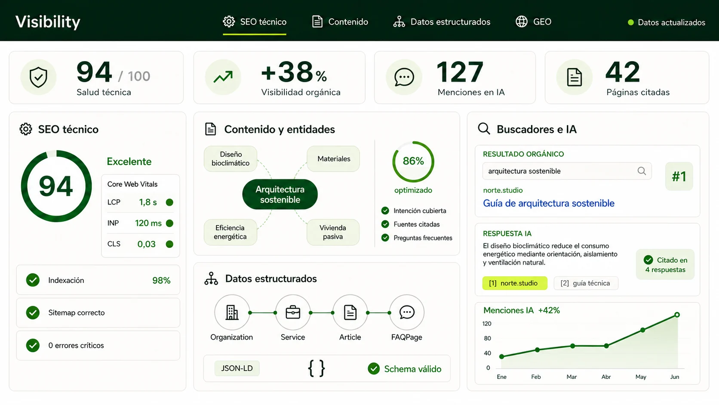Click the 42 Páginas citadas value
Viewport: 719px width, 405px height.
[x=623, y=71]
